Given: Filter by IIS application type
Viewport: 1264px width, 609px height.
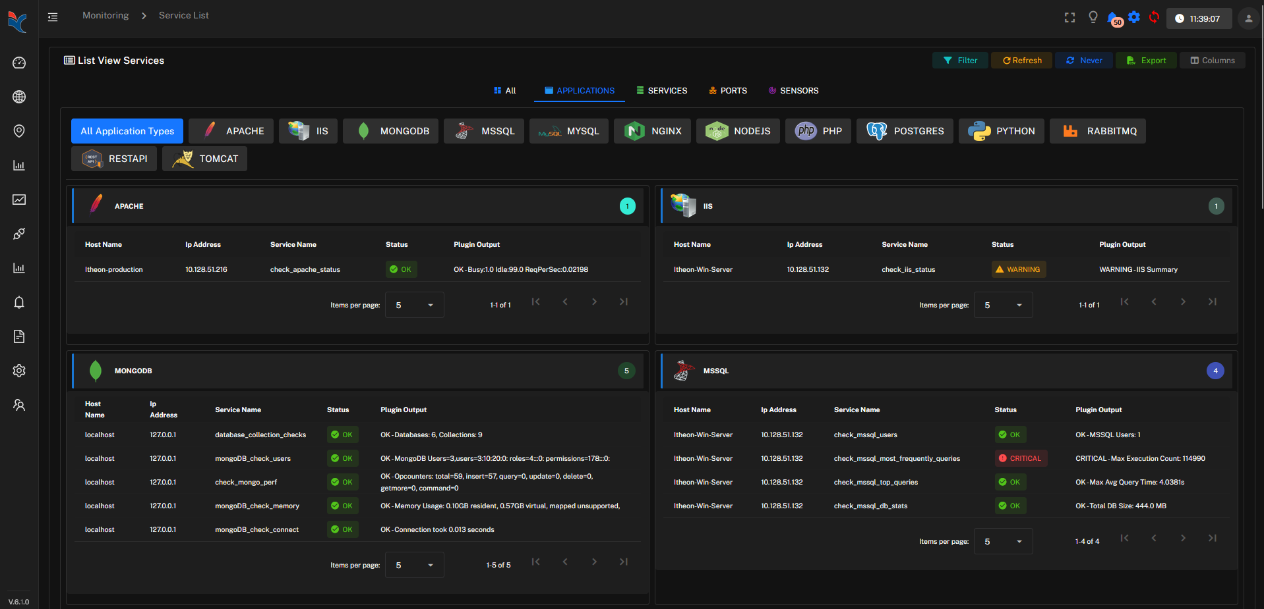Looking at the screenshot, I should 308,131.
